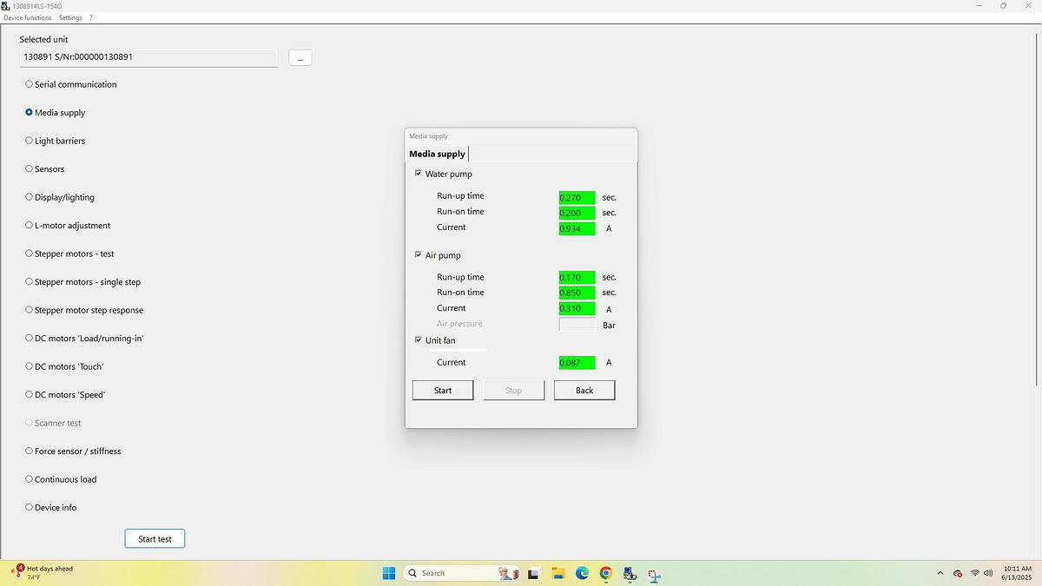Viewport: 1042px width, 586px height.
Task: Click the Selected unit serial number field
Action: (148, 57)
